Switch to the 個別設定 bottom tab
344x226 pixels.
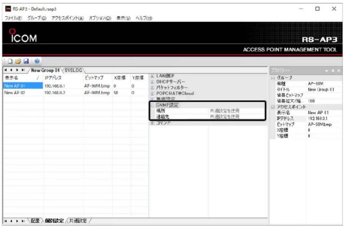point(54,221)
